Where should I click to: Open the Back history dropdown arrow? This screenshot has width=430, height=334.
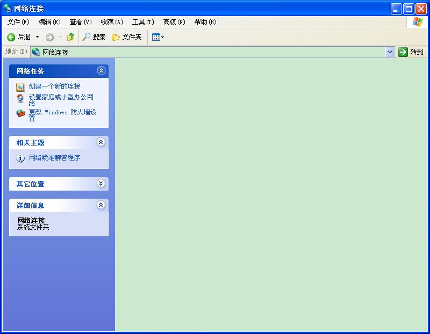coord(37,37)
